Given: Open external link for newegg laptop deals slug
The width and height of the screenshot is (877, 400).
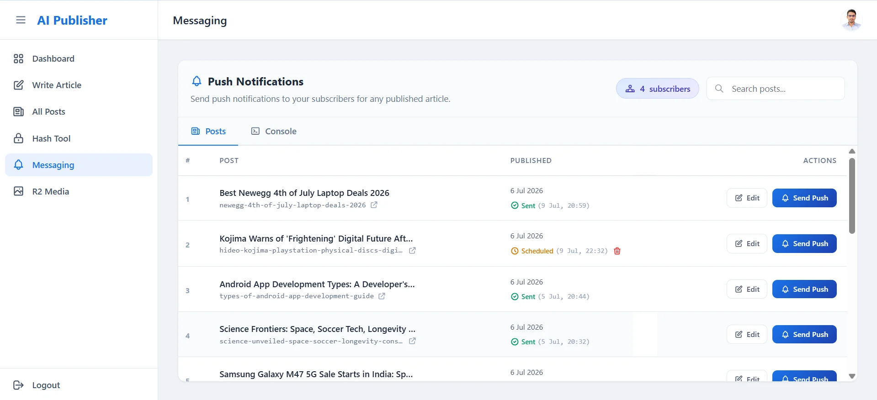Looking at the screenshot, I should coord(374,205).
